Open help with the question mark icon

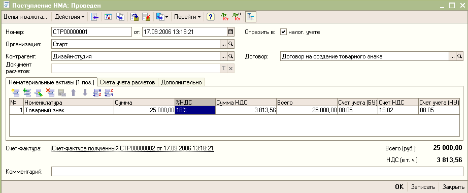coord(211,17)
